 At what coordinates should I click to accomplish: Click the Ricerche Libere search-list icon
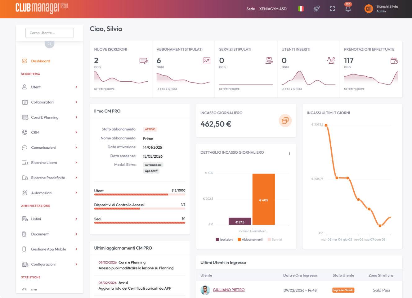point(25,163)
